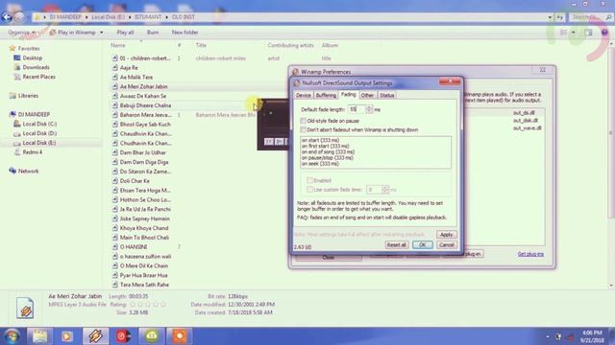The width and height of the screenshot is (615, 345).
Task: Switch to the Device tab
Action: tap(304, 95)
